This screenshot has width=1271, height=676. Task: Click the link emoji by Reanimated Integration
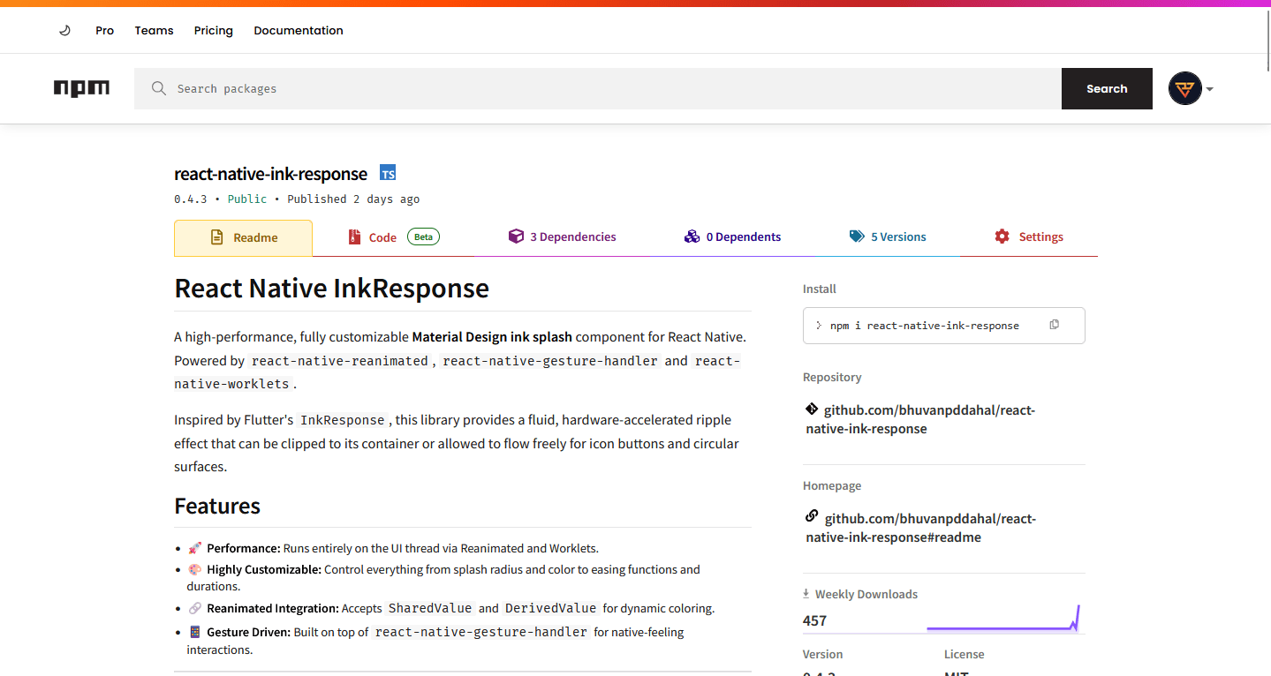[195, 608]
